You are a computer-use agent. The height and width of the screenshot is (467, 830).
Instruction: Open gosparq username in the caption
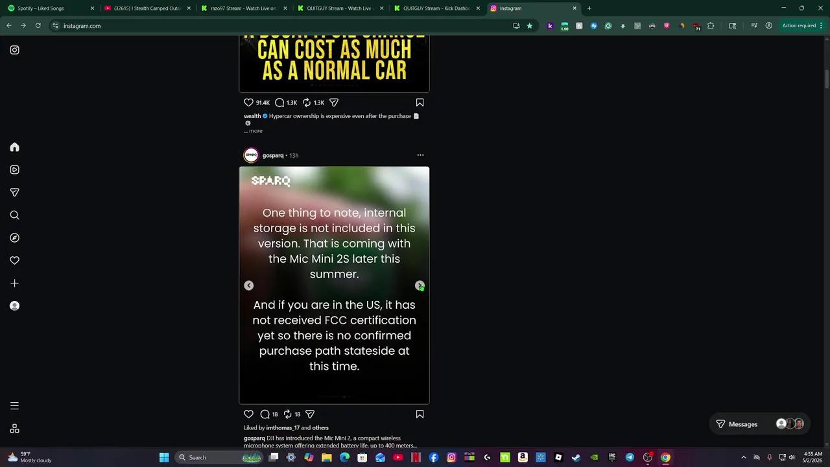coord(254,438)
